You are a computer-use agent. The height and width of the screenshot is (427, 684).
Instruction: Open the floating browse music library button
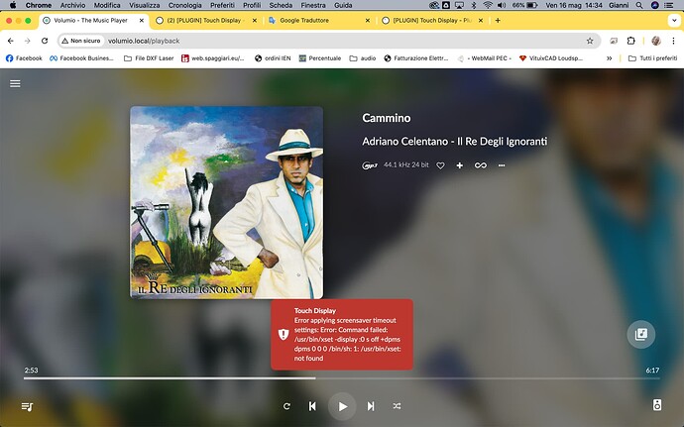(641, 335)
